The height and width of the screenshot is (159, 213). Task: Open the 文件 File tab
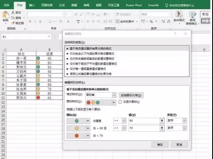click(x=6, y=5)
